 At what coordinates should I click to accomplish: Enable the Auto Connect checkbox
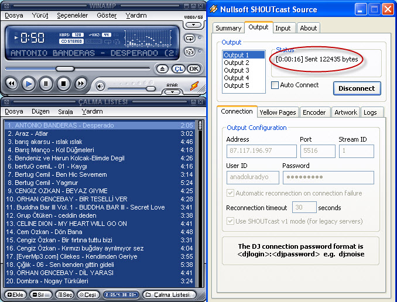coord(275,85)
